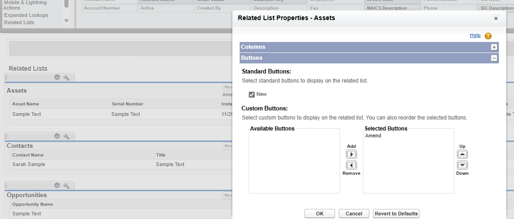The height and width of the screenshot is (219, 514).
Task: Select the Description palette field
Action: click(x=280, y=8)
